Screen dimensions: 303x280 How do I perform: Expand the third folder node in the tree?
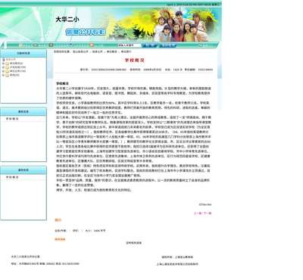[x=3, y=71]
